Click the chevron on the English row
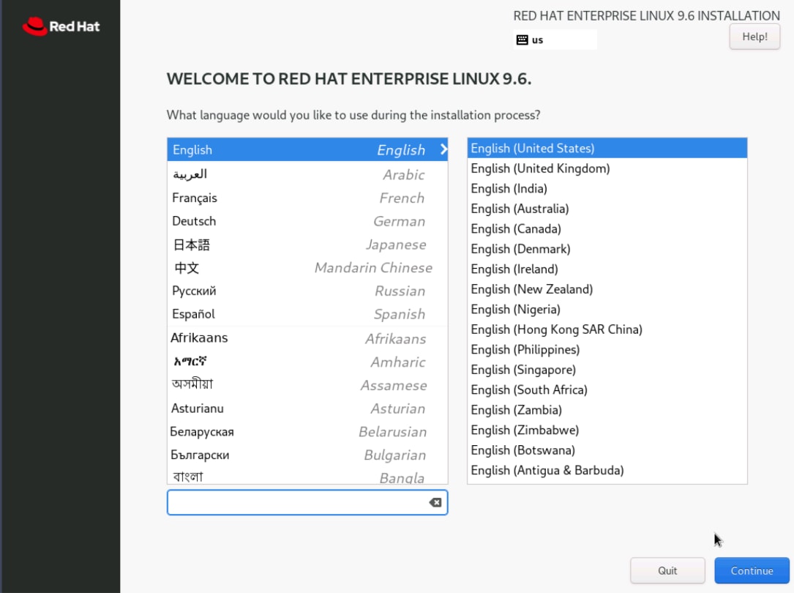The width and height of the screenshot is (794, 593). point(443,149)
